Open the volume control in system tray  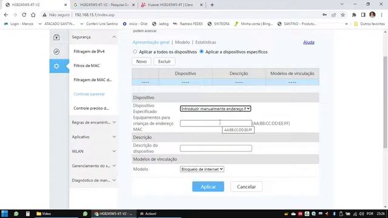(361, 214)
